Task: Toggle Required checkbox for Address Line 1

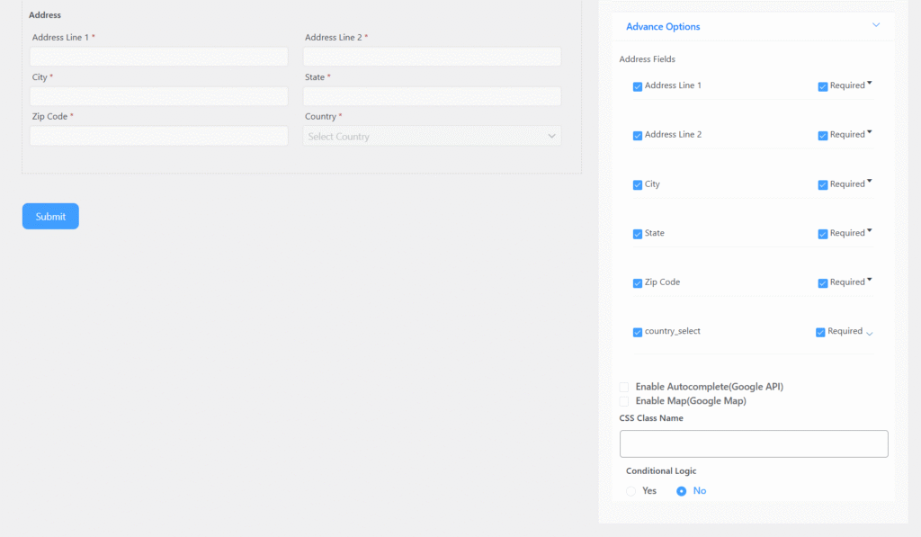Action: point(823,86)
